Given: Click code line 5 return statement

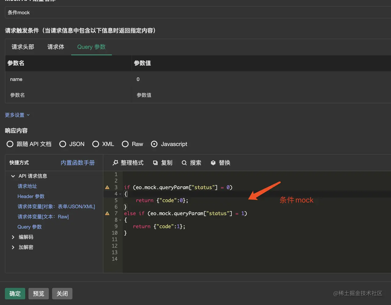Looking at the screenshot, I should coord(162,200).
